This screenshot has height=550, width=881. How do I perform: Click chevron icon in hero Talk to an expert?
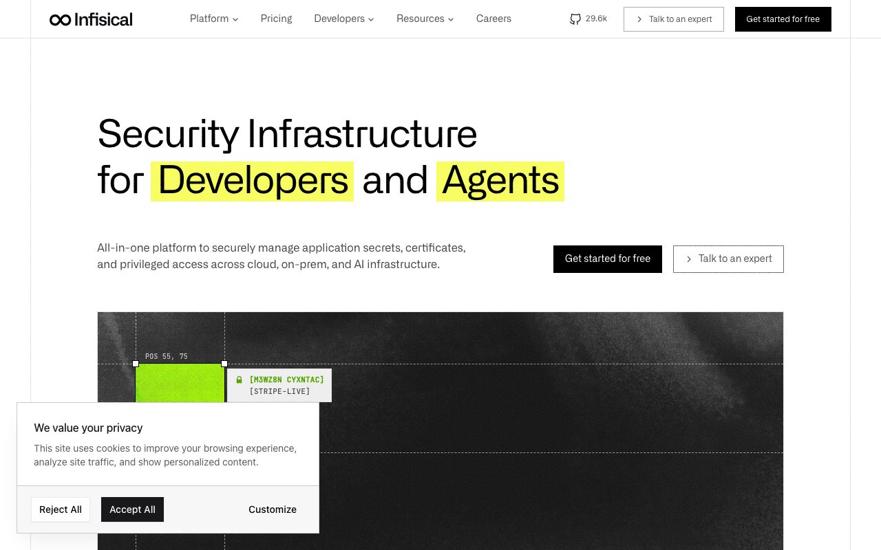[689, 259]
